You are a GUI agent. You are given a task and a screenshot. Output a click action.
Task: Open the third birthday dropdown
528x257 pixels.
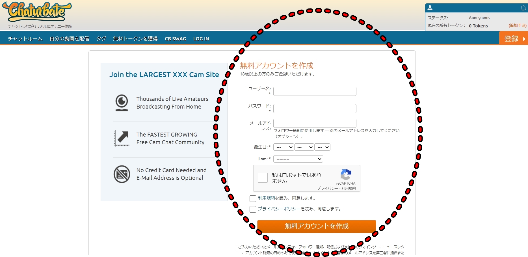(323, 147)
